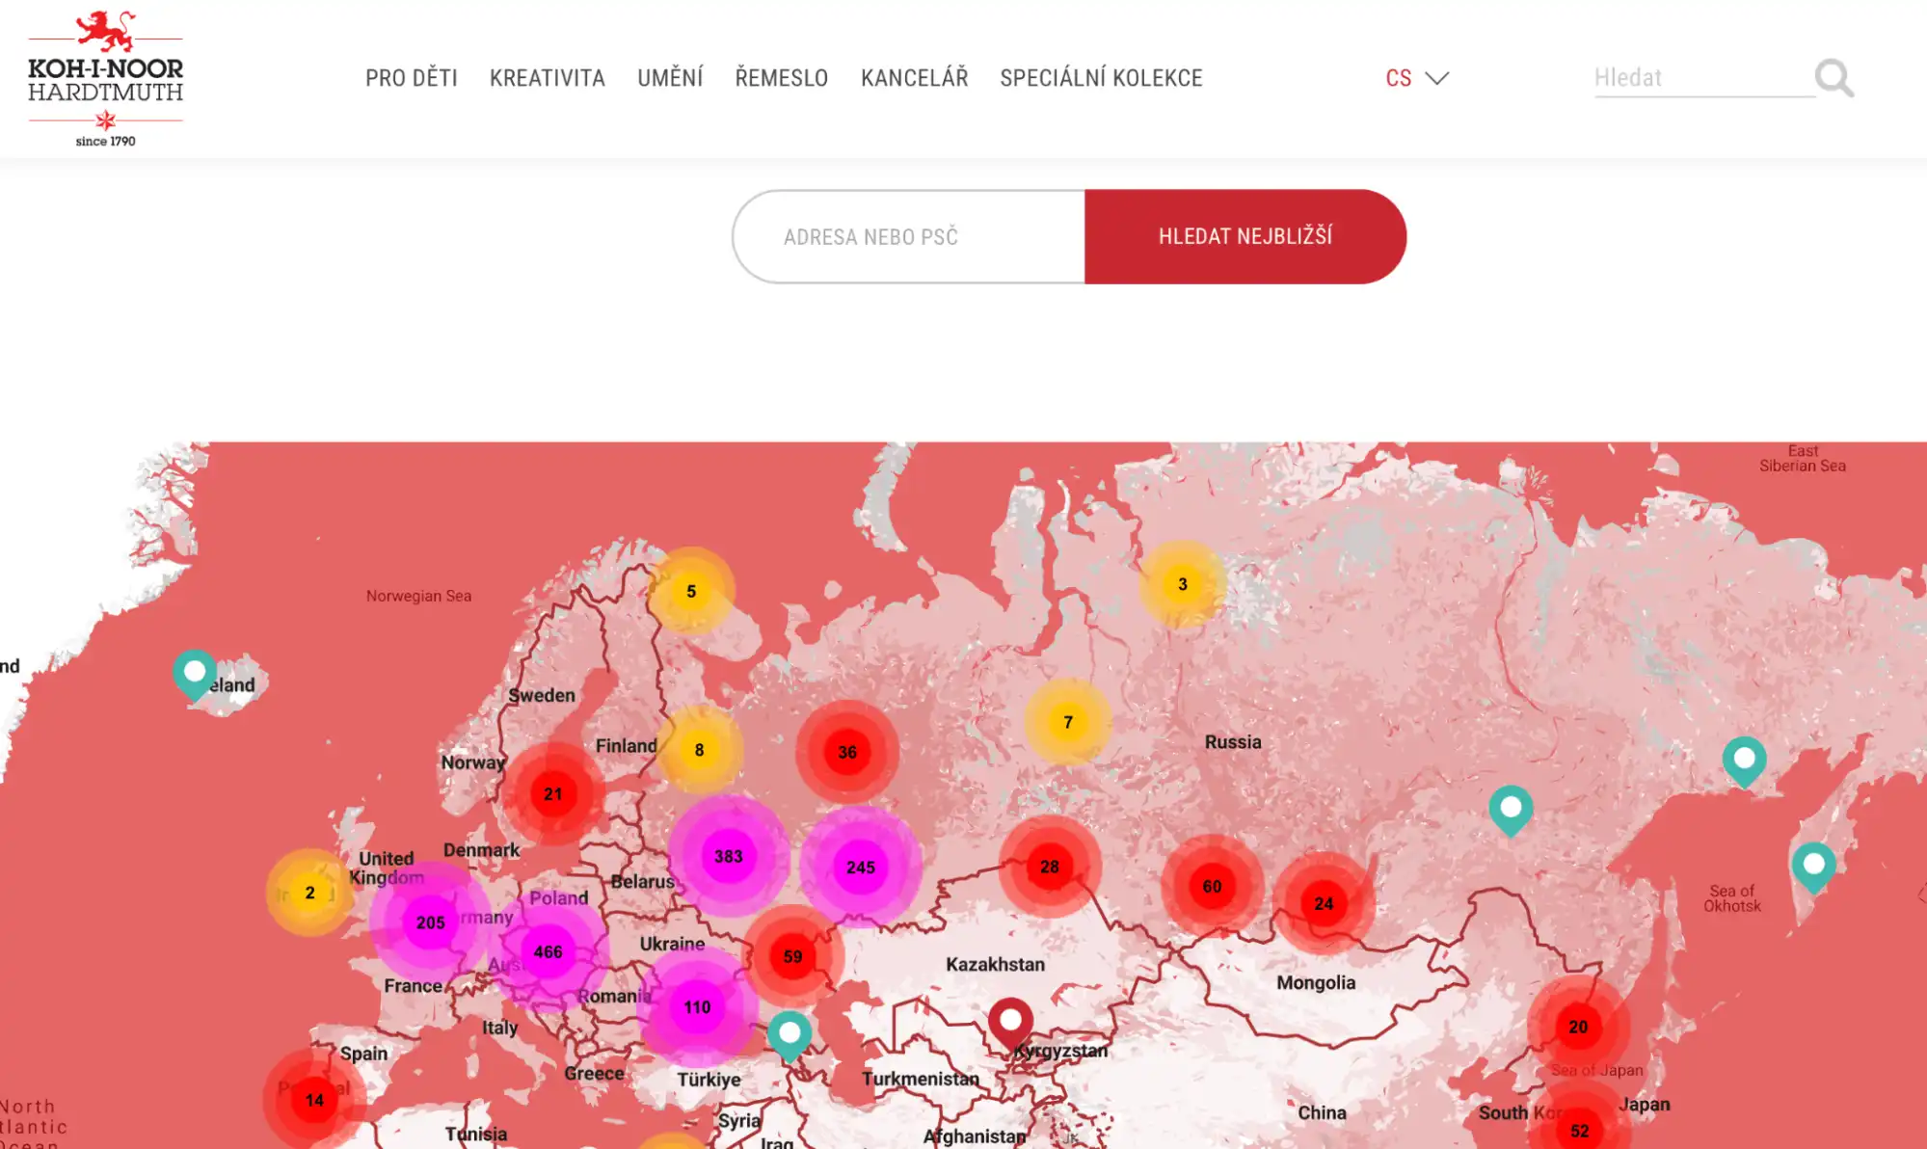This screenshot has height=1149, width=1927.
Task: Click the Mongolia label on the map
Action: (1316, 982)
